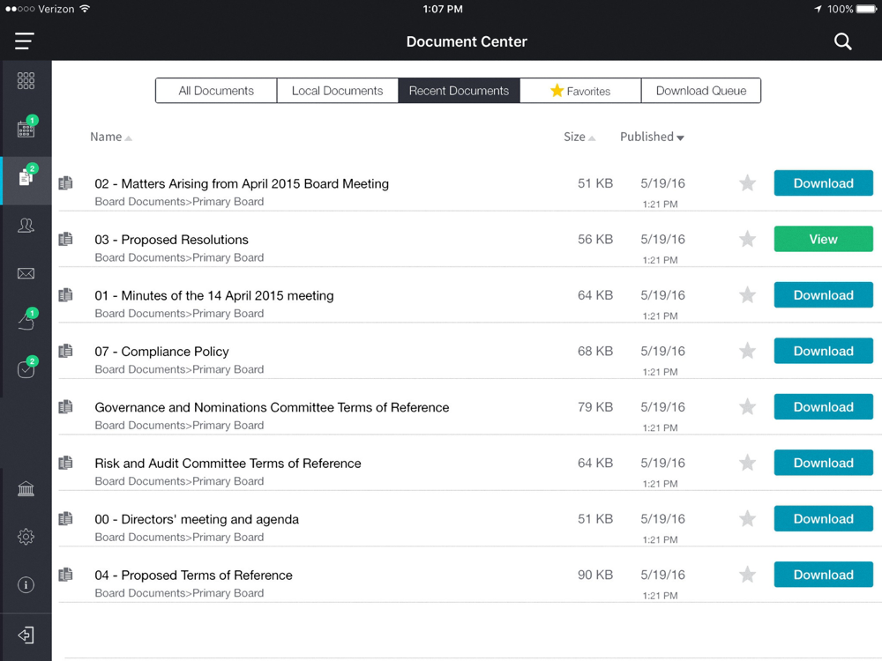The height and width of the screenshot is (661, 882).
Task: View the 03 - Proposed Resolutions document
Action: click(x=823, y=240)
